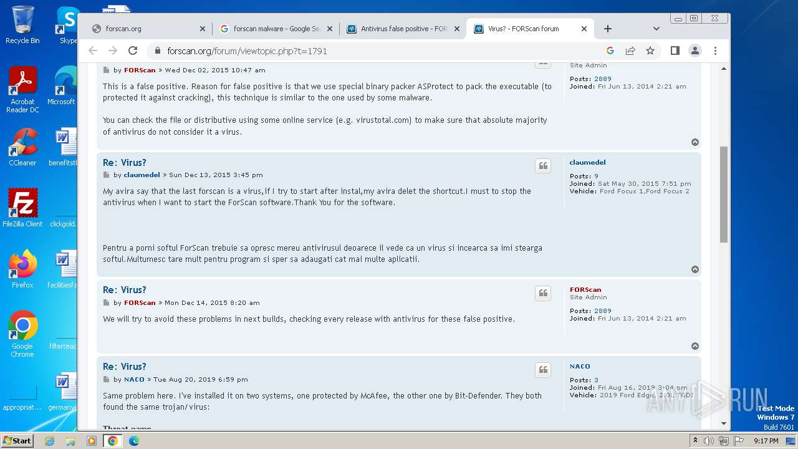Switch to the forscan malware Google Search tab
This screenshot has height=449, width=798.
point(276,29)
